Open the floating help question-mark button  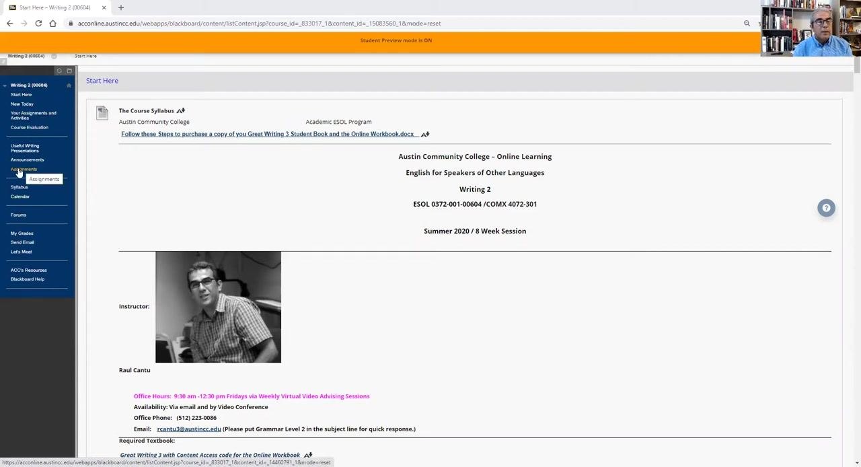click(826, 208)
